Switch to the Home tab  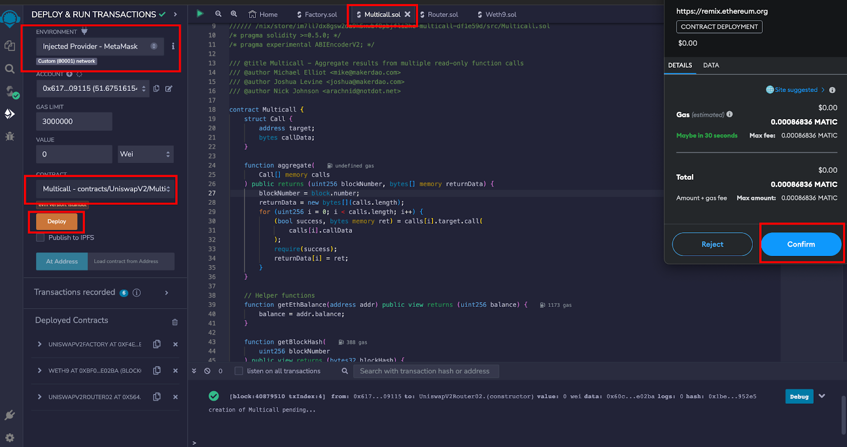263,14
